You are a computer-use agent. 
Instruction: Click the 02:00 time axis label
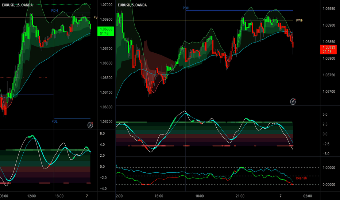point(308,196)
